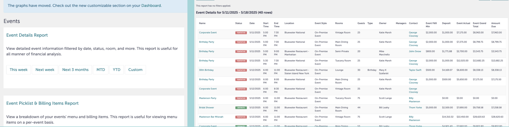Sort by the Name column header
The width and height of the screenshot is (509, 127).
tap(202, 23)
